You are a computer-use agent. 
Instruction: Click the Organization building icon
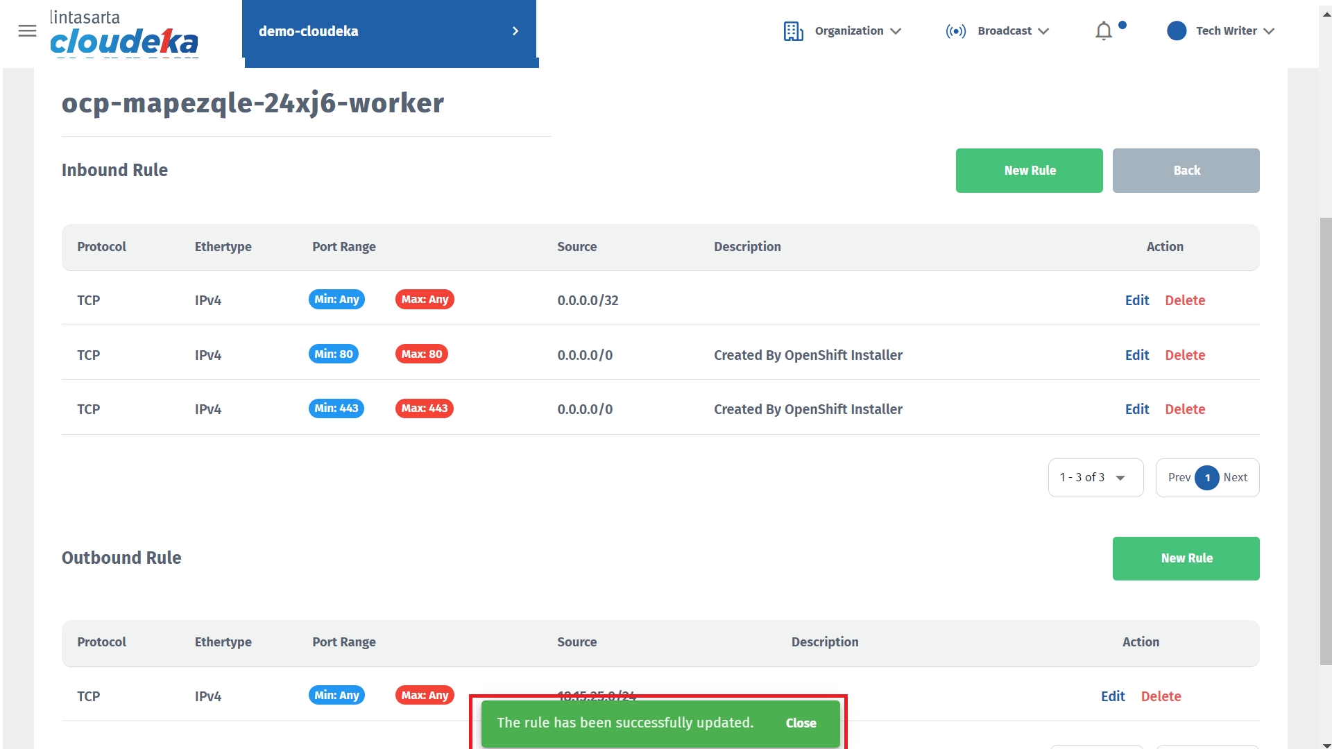tap(793, 31)
